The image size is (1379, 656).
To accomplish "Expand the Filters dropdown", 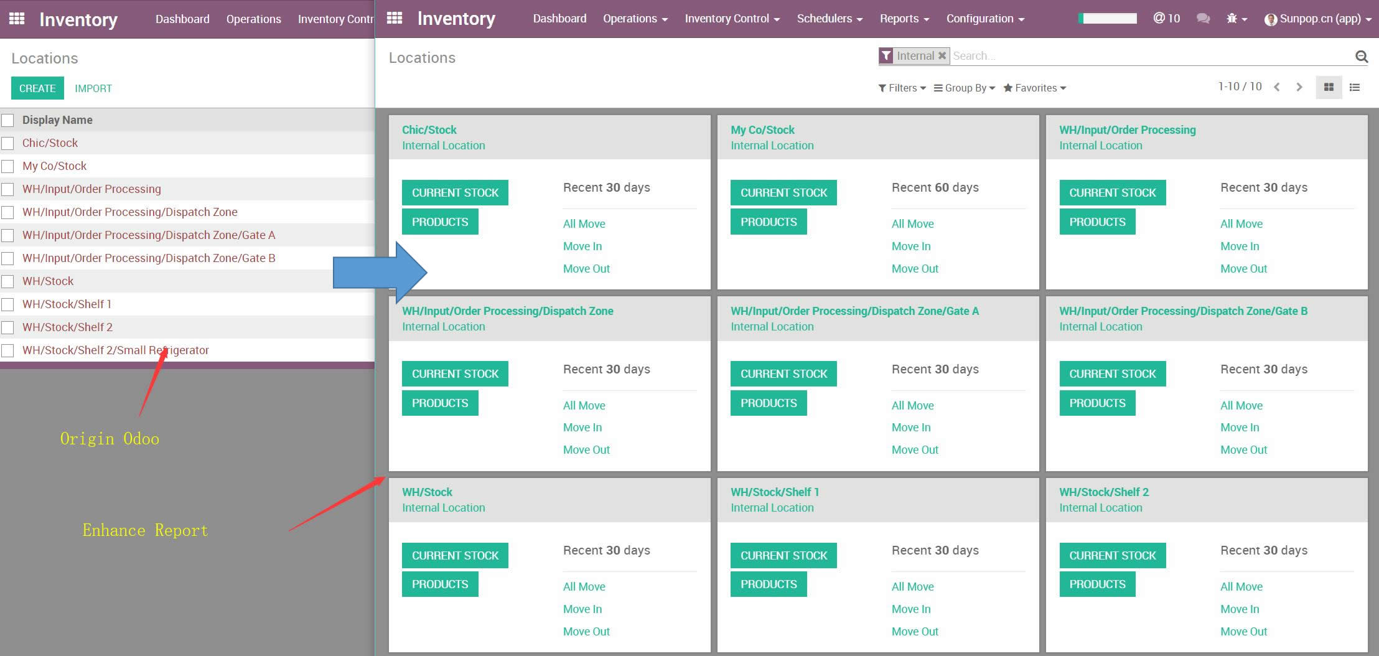I will pos(902,88).
